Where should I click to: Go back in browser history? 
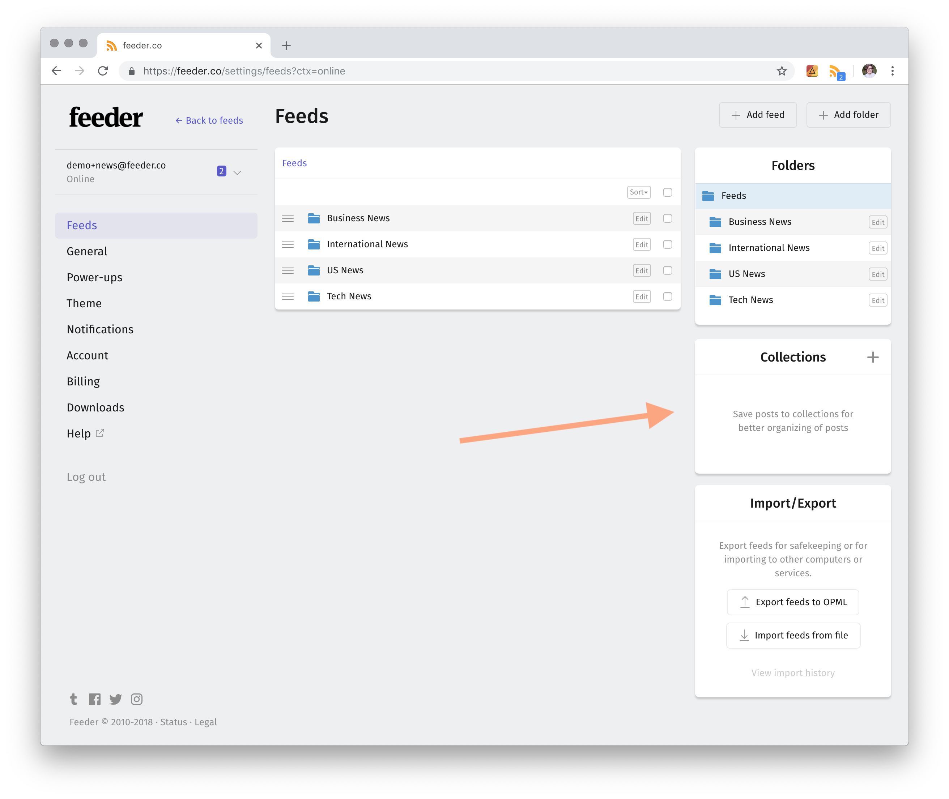pyautogui.click(x=57, y=71)
